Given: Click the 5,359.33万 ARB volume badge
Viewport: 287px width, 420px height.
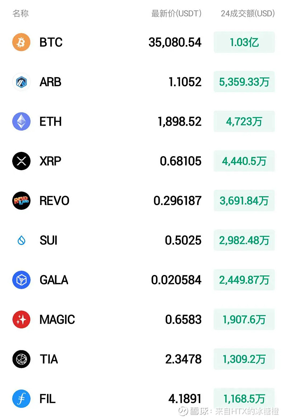Looking at the screenshot, I should (x=244, y=82).
